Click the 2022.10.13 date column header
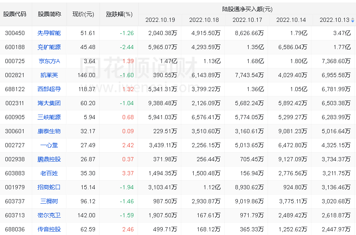356x235 pixels. point(335,20)
